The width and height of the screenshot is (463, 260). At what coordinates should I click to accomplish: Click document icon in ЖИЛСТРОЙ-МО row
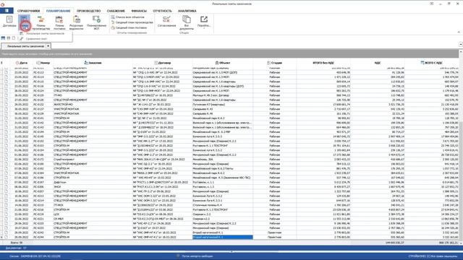pyautogui.click(x=7, y=104)
